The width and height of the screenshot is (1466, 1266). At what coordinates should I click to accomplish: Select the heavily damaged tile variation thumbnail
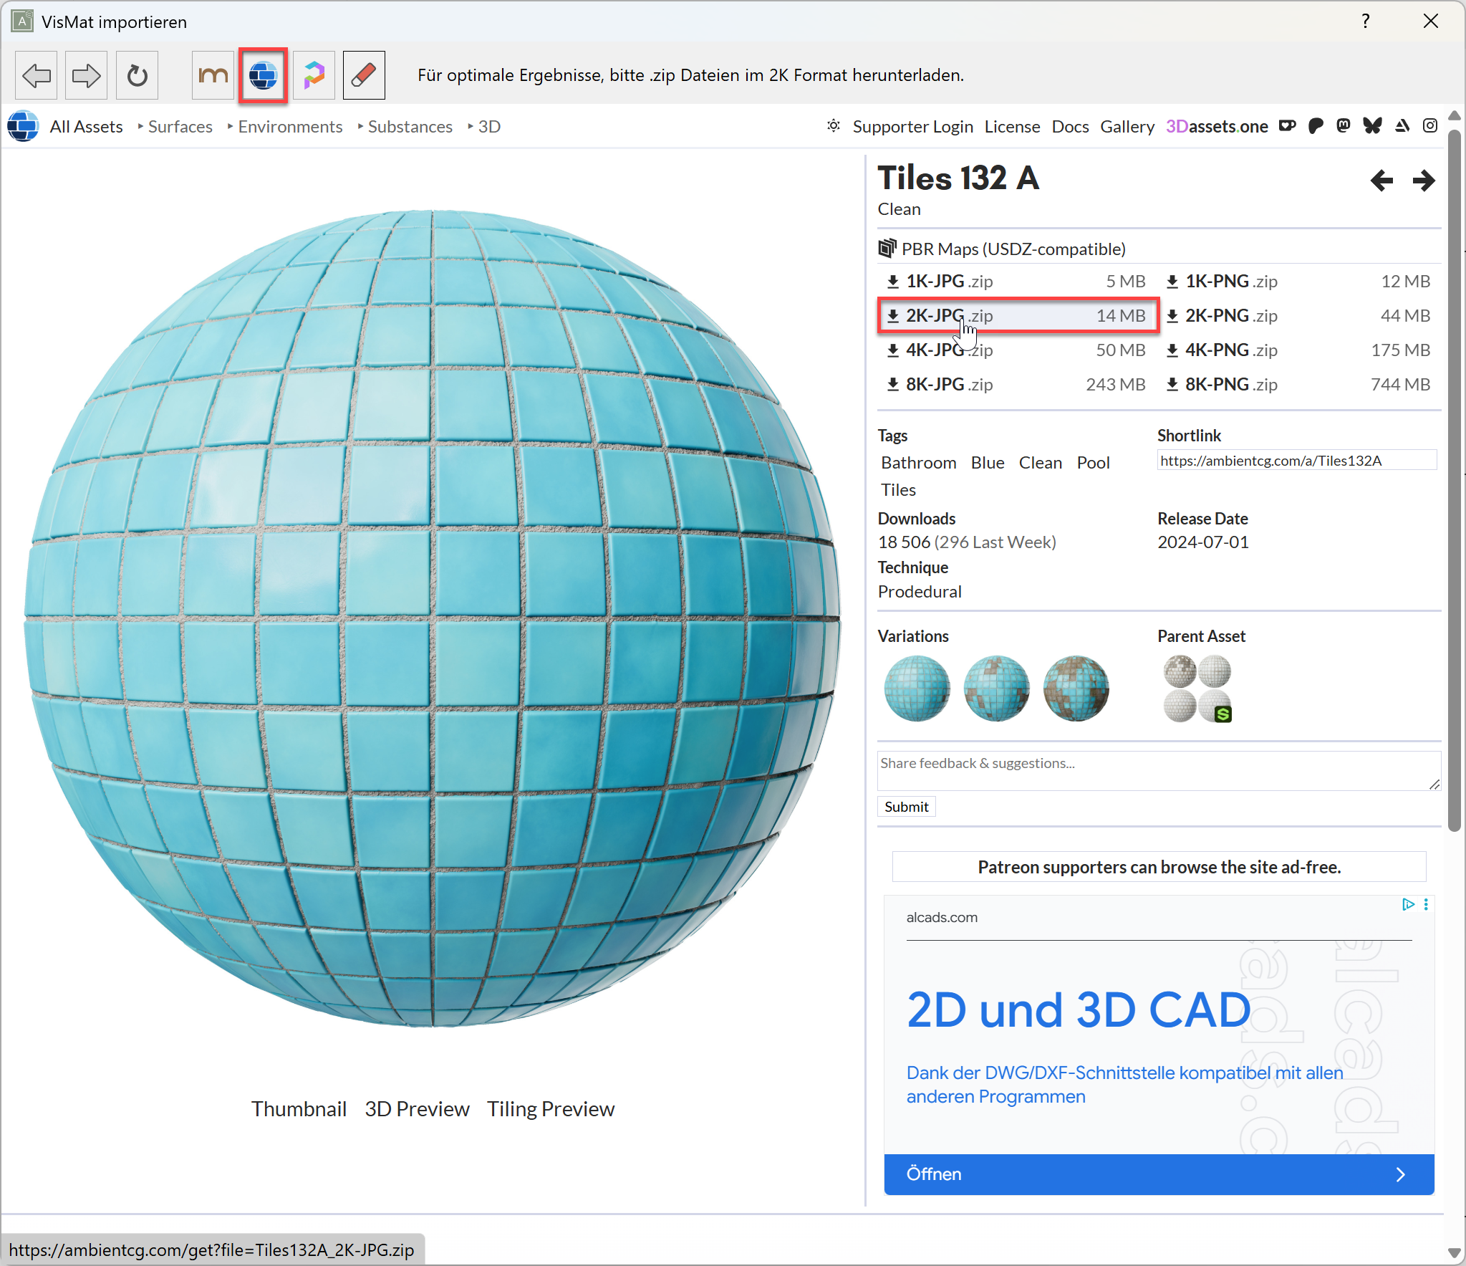[1076, 689]
